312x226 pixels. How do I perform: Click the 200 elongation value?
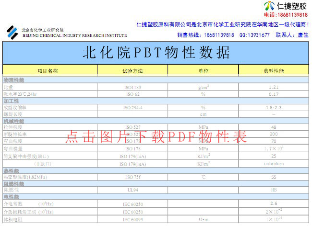[274, 134]
